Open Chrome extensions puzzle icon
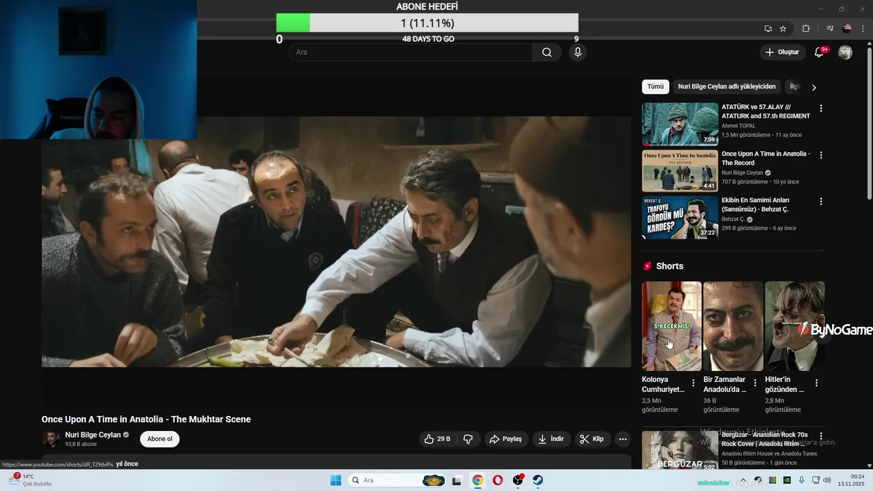Screen dimensions: 873x491 pos(805,29)
